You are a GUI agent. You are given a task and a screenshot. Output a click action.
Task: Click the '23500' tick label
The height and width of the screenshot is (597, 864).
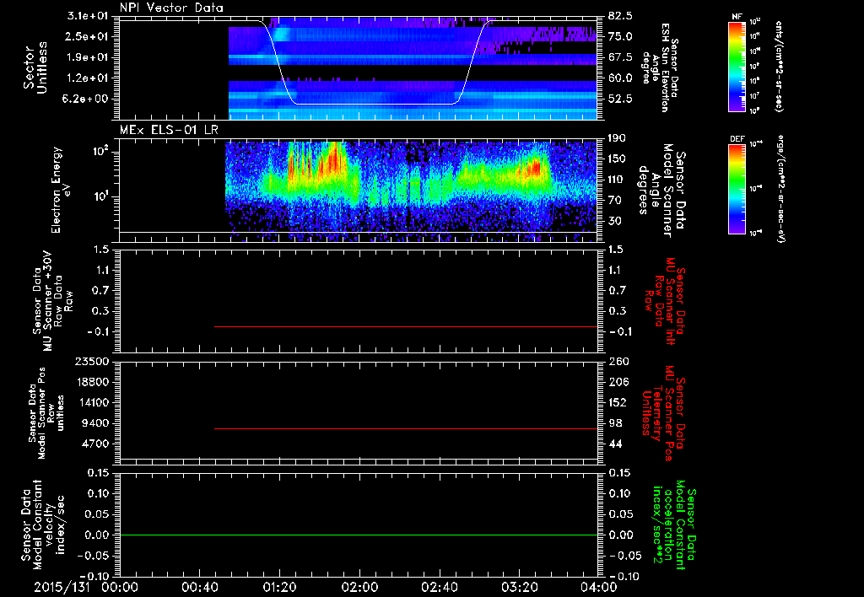pos(91,361)
